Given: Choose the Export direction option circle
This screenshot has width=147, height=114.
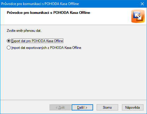Looking at the screenshot, I should (9, 41).
